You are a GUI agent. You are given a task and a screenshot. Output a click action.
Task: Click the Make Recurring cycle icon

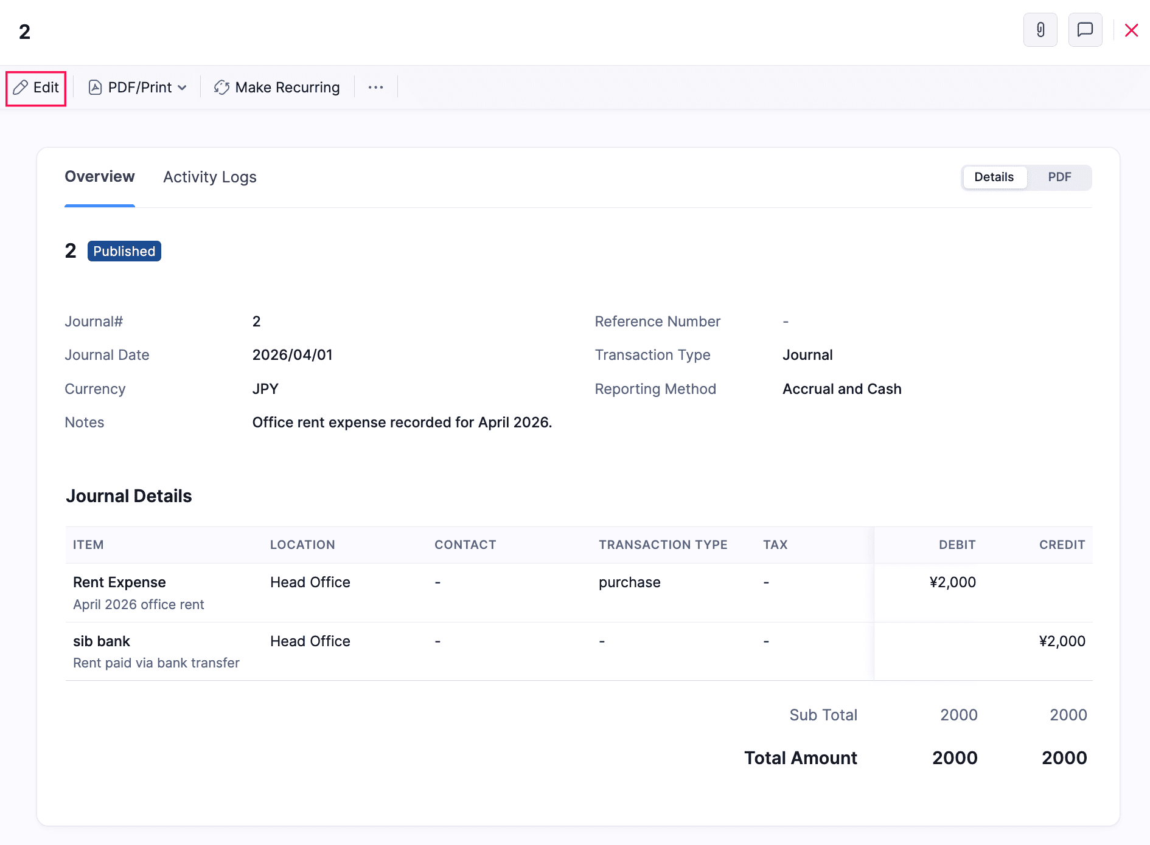221,88
